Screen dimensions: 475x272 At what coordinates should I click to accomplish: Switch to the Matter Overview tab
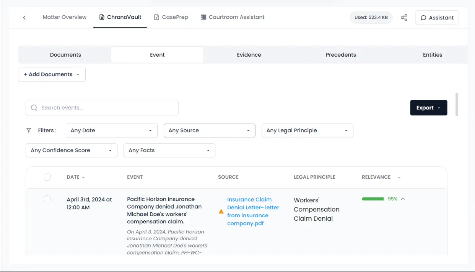65,17
